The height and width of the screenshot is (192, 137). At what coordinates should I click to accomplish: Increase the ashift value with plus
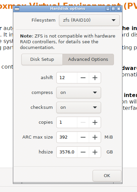(x=95, y=78)
